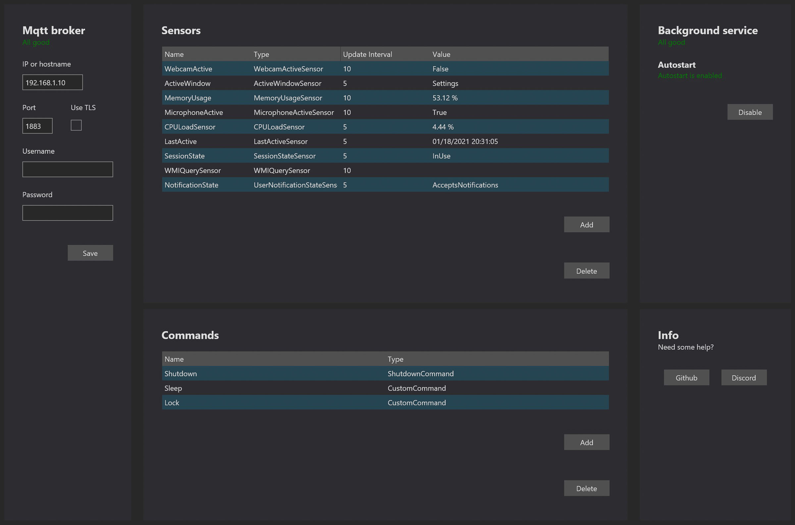Click the WebcamActiveSensor type cell
The height and width of the screenshot is (525, 795).
pyautogui.click(x=296, y=69)
